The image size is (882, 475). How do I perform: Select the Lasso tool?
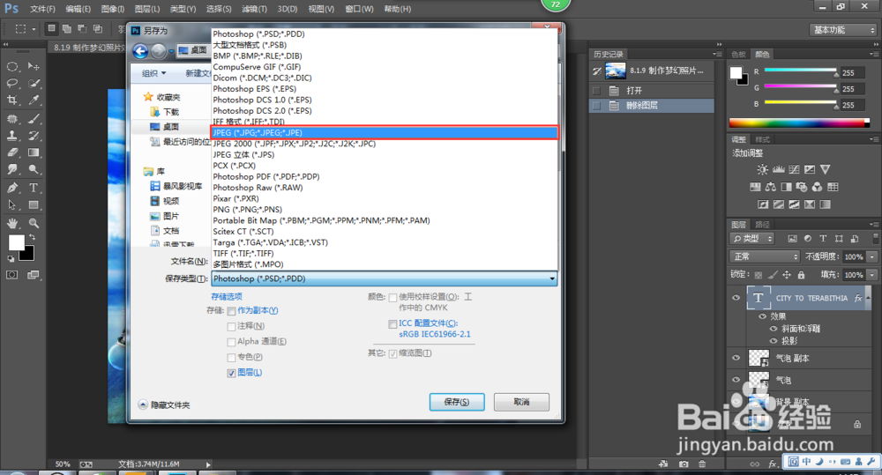click(x=11, y=83)
